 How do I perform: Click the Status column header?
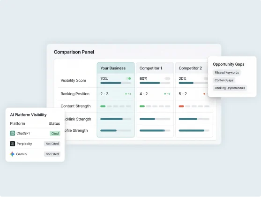tap(54, 123)
